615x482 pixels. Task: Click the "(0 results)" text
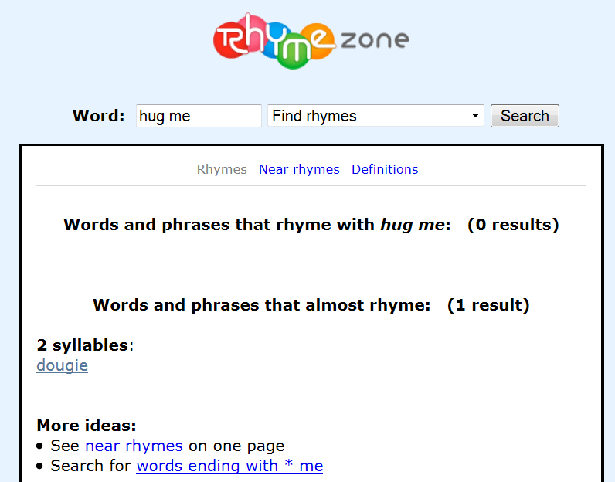(x=513, y=225)
